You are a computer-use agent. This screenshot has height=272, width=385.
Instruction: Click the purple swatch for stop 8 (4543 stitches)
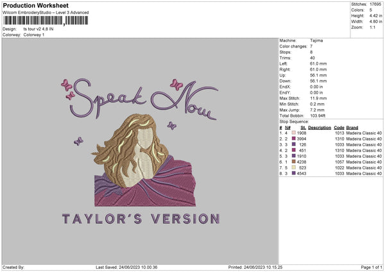point(293,173)
